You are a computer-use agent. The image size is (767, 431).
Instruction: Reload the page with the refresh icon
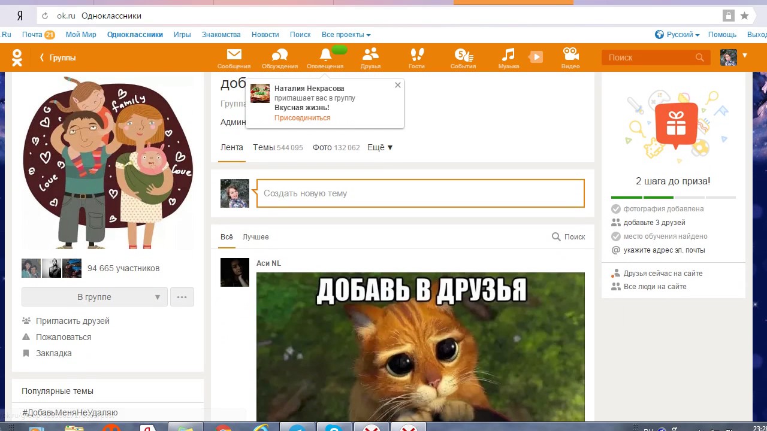coord(45,16)
